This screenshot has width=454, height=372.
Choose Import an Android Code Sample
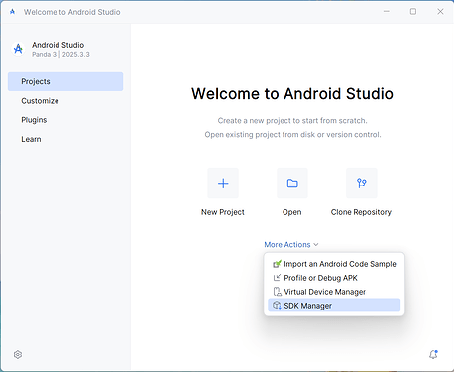[x=334, y=264]
